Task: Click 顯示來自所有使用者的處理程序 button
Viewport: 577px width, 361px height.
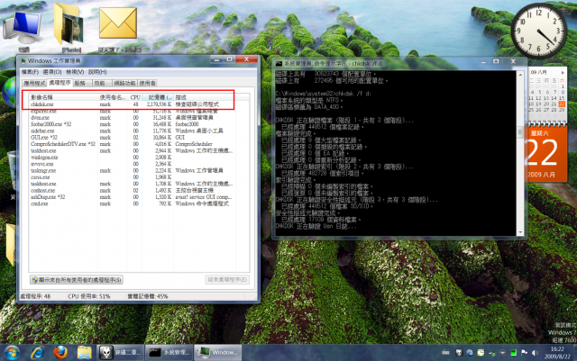Action: [76, 280]
